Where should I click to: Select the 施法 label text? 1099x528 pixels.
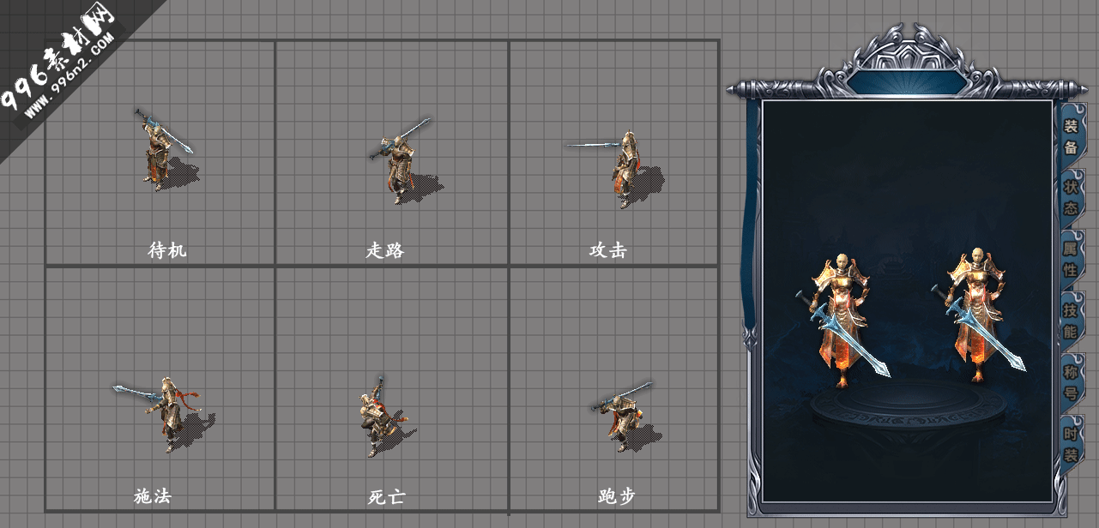(153, 495)
